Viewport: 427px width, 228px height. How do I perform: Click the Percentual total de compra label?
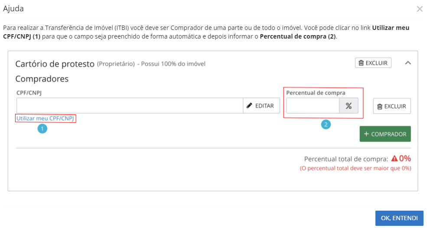(346, 159)
